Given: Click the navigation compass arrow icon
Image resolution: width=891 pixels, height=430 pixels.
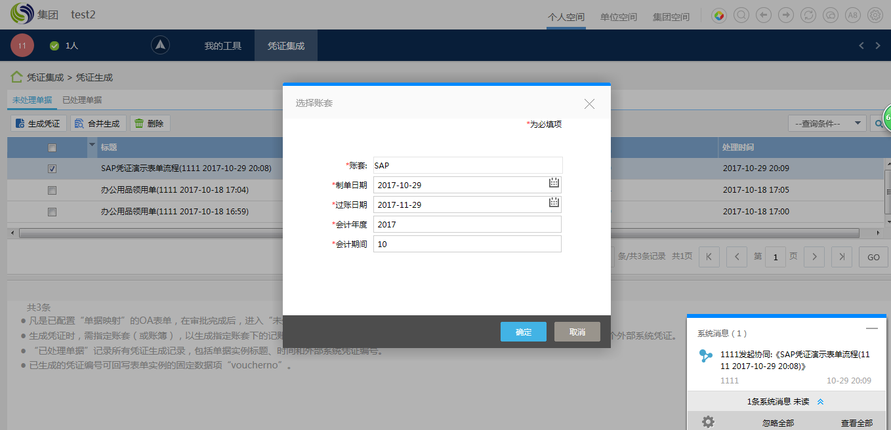Looking at the screenshot, I should [161, 45].
